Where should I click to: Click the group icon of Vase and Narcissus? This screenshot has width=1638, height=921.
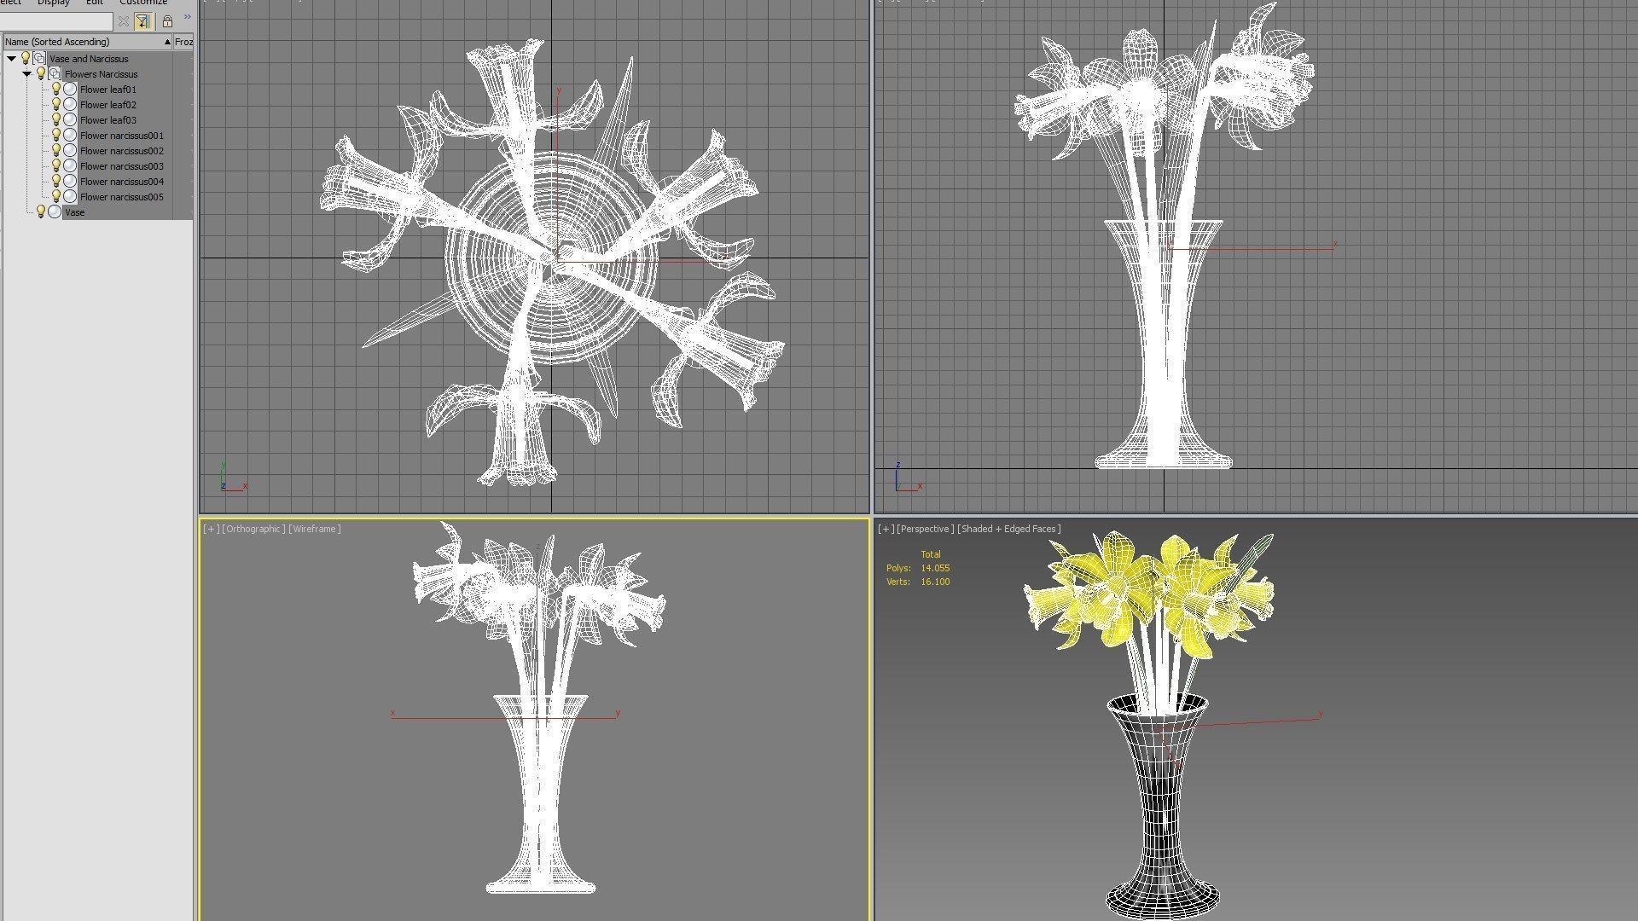pyautogui.click(x=39, y=58)
